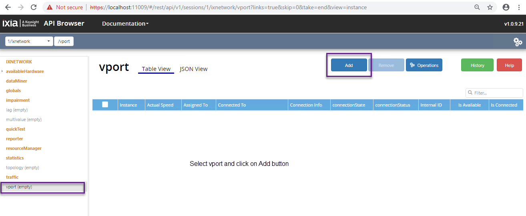Click the Ixia Keysight logo
Screen dimensions: 526x216
point(21,24)
